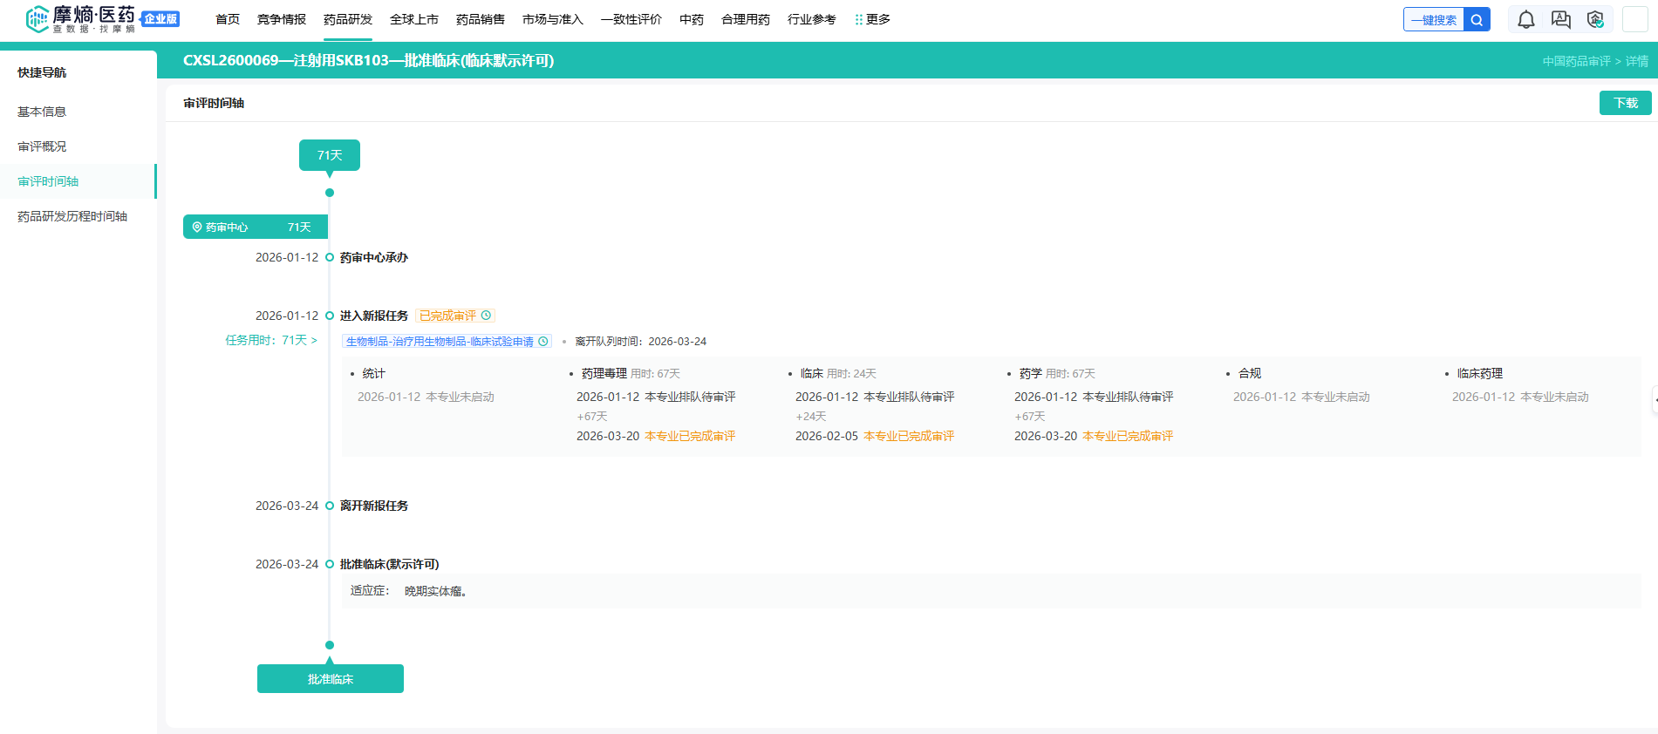Open the 药品研发 top menu
This screenshot has width=1658, height=734.
click(x=347, y=19)
